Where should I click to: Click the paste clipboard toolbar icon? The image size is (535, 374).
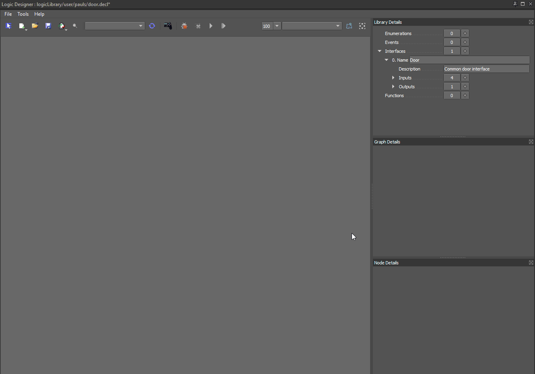[x=62, y=26]
